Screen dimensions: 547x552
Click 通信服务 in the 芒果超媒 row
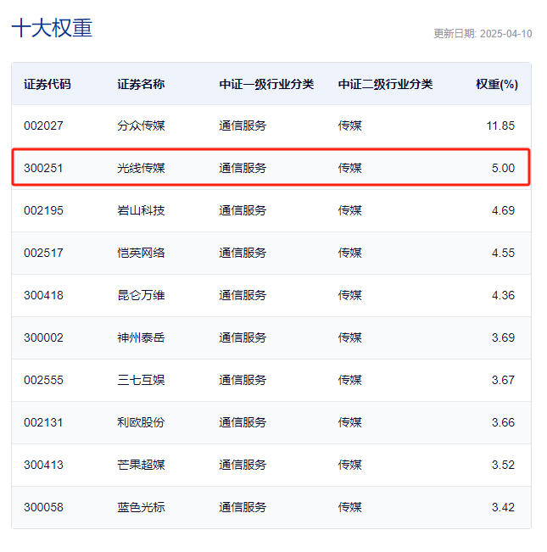[x=243, y=465]
